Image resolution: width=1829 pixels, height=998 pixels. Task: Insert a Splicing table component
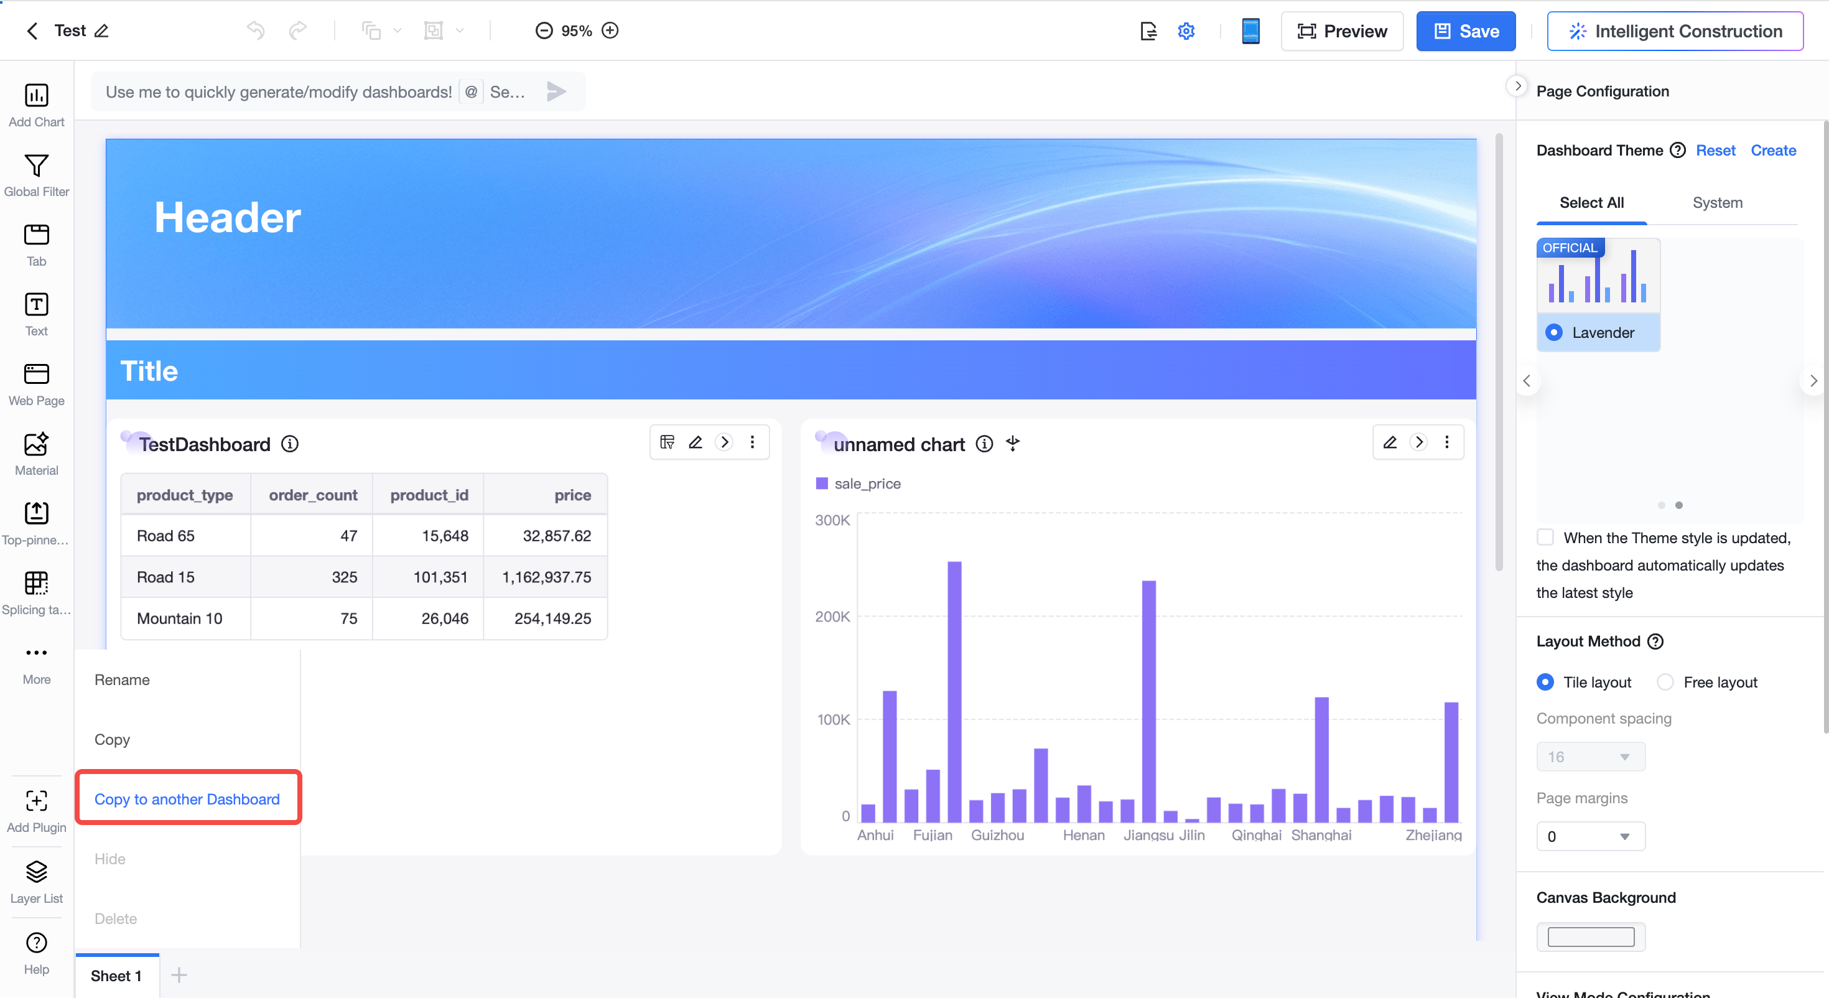pyautogui.click(x=36, y=592)
